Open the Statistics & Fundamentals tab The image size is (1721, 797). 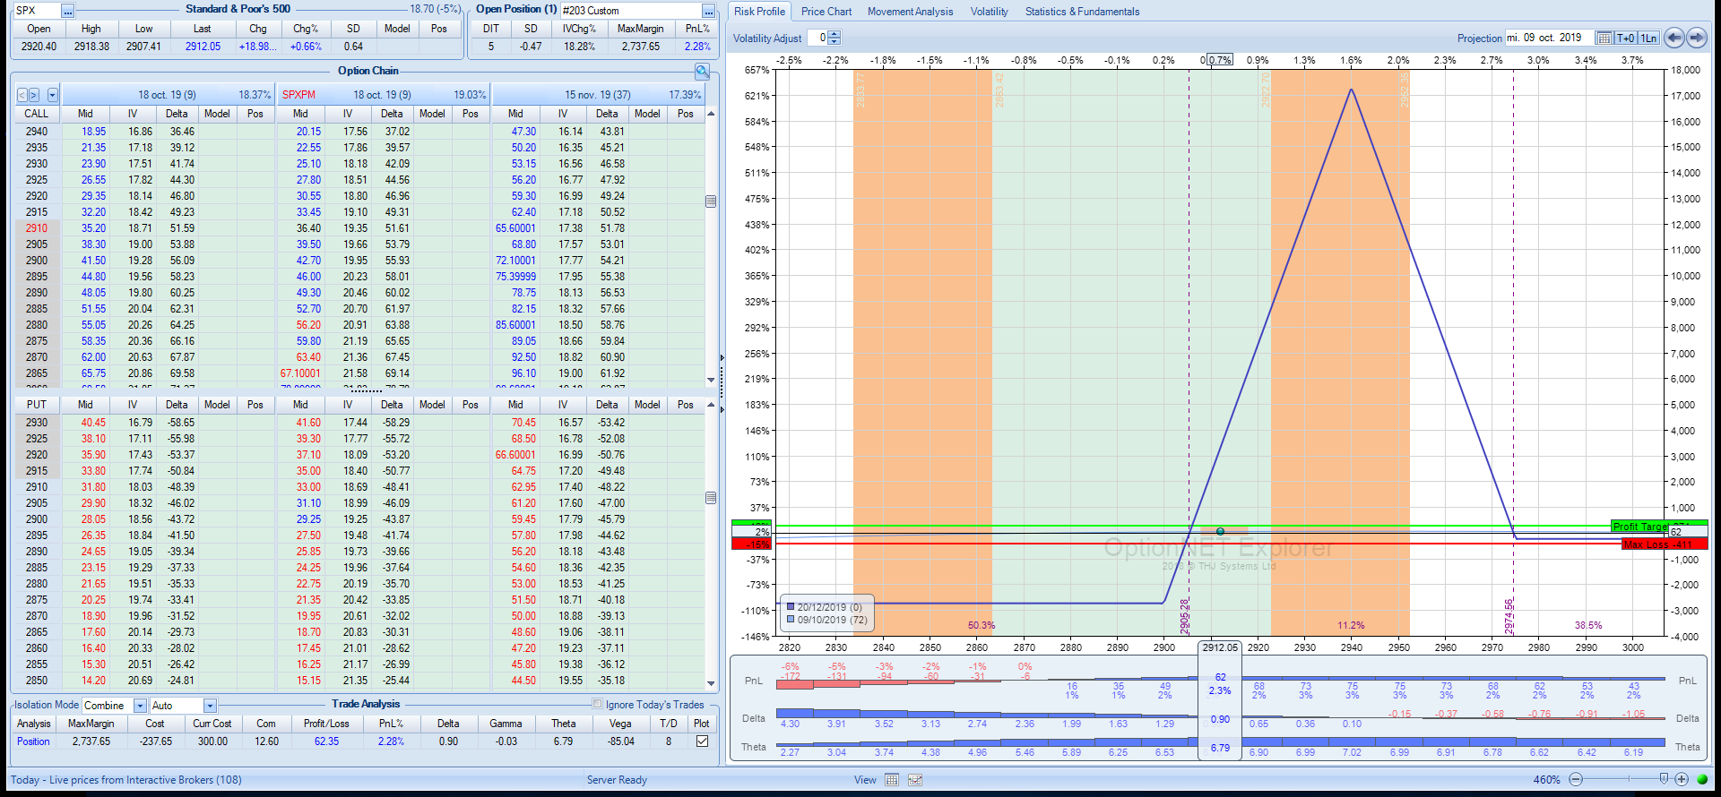(x=1082, y=12)
